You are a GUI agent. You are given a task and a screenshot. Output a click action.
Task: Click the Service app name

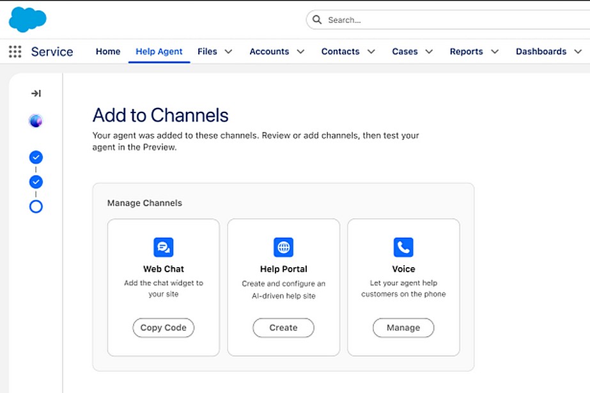click(x=52, y=52)
